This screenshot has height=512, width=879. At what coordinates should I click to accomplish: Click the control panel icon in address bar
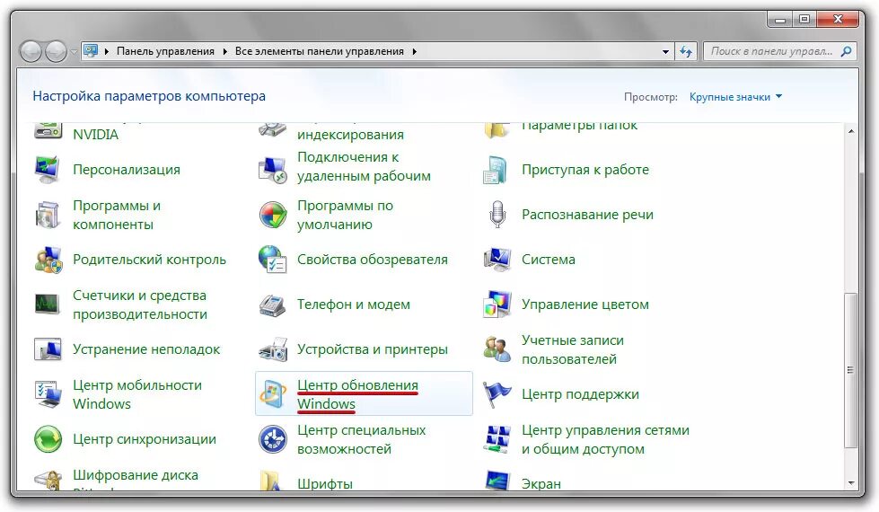tap(91, 51)
